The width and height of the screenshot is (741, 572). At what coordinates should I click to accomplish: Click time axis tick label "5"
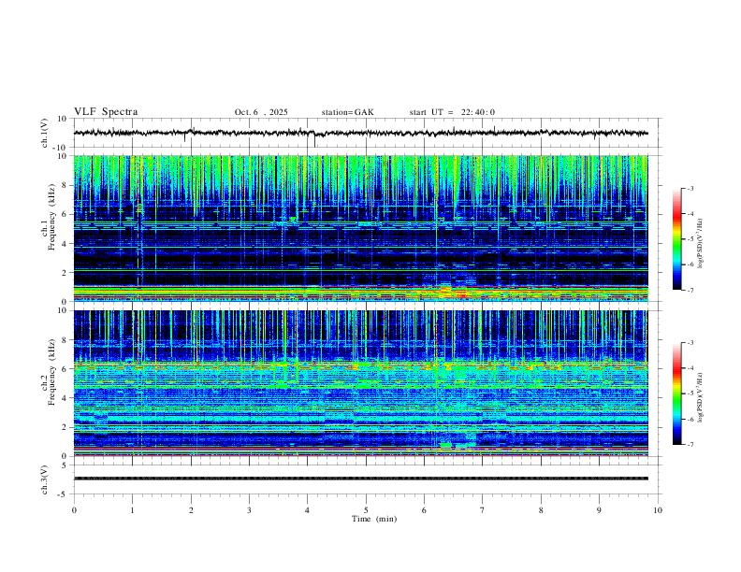[x=366, y=510]
